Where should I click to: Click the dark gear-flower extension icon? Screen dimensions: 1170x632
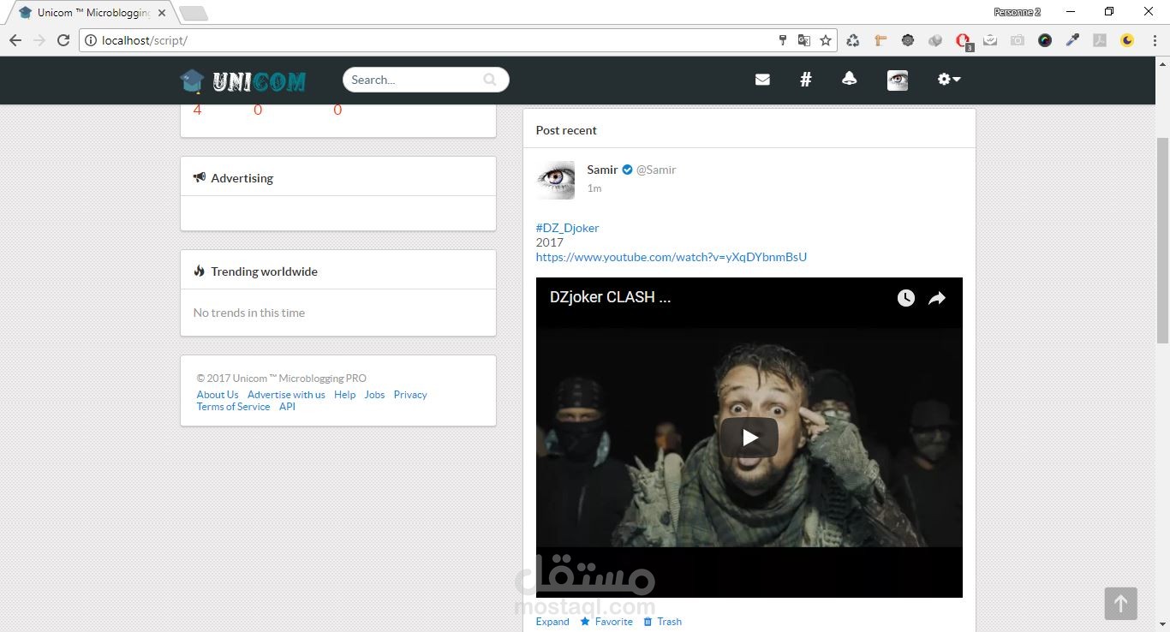click(908, 40)
